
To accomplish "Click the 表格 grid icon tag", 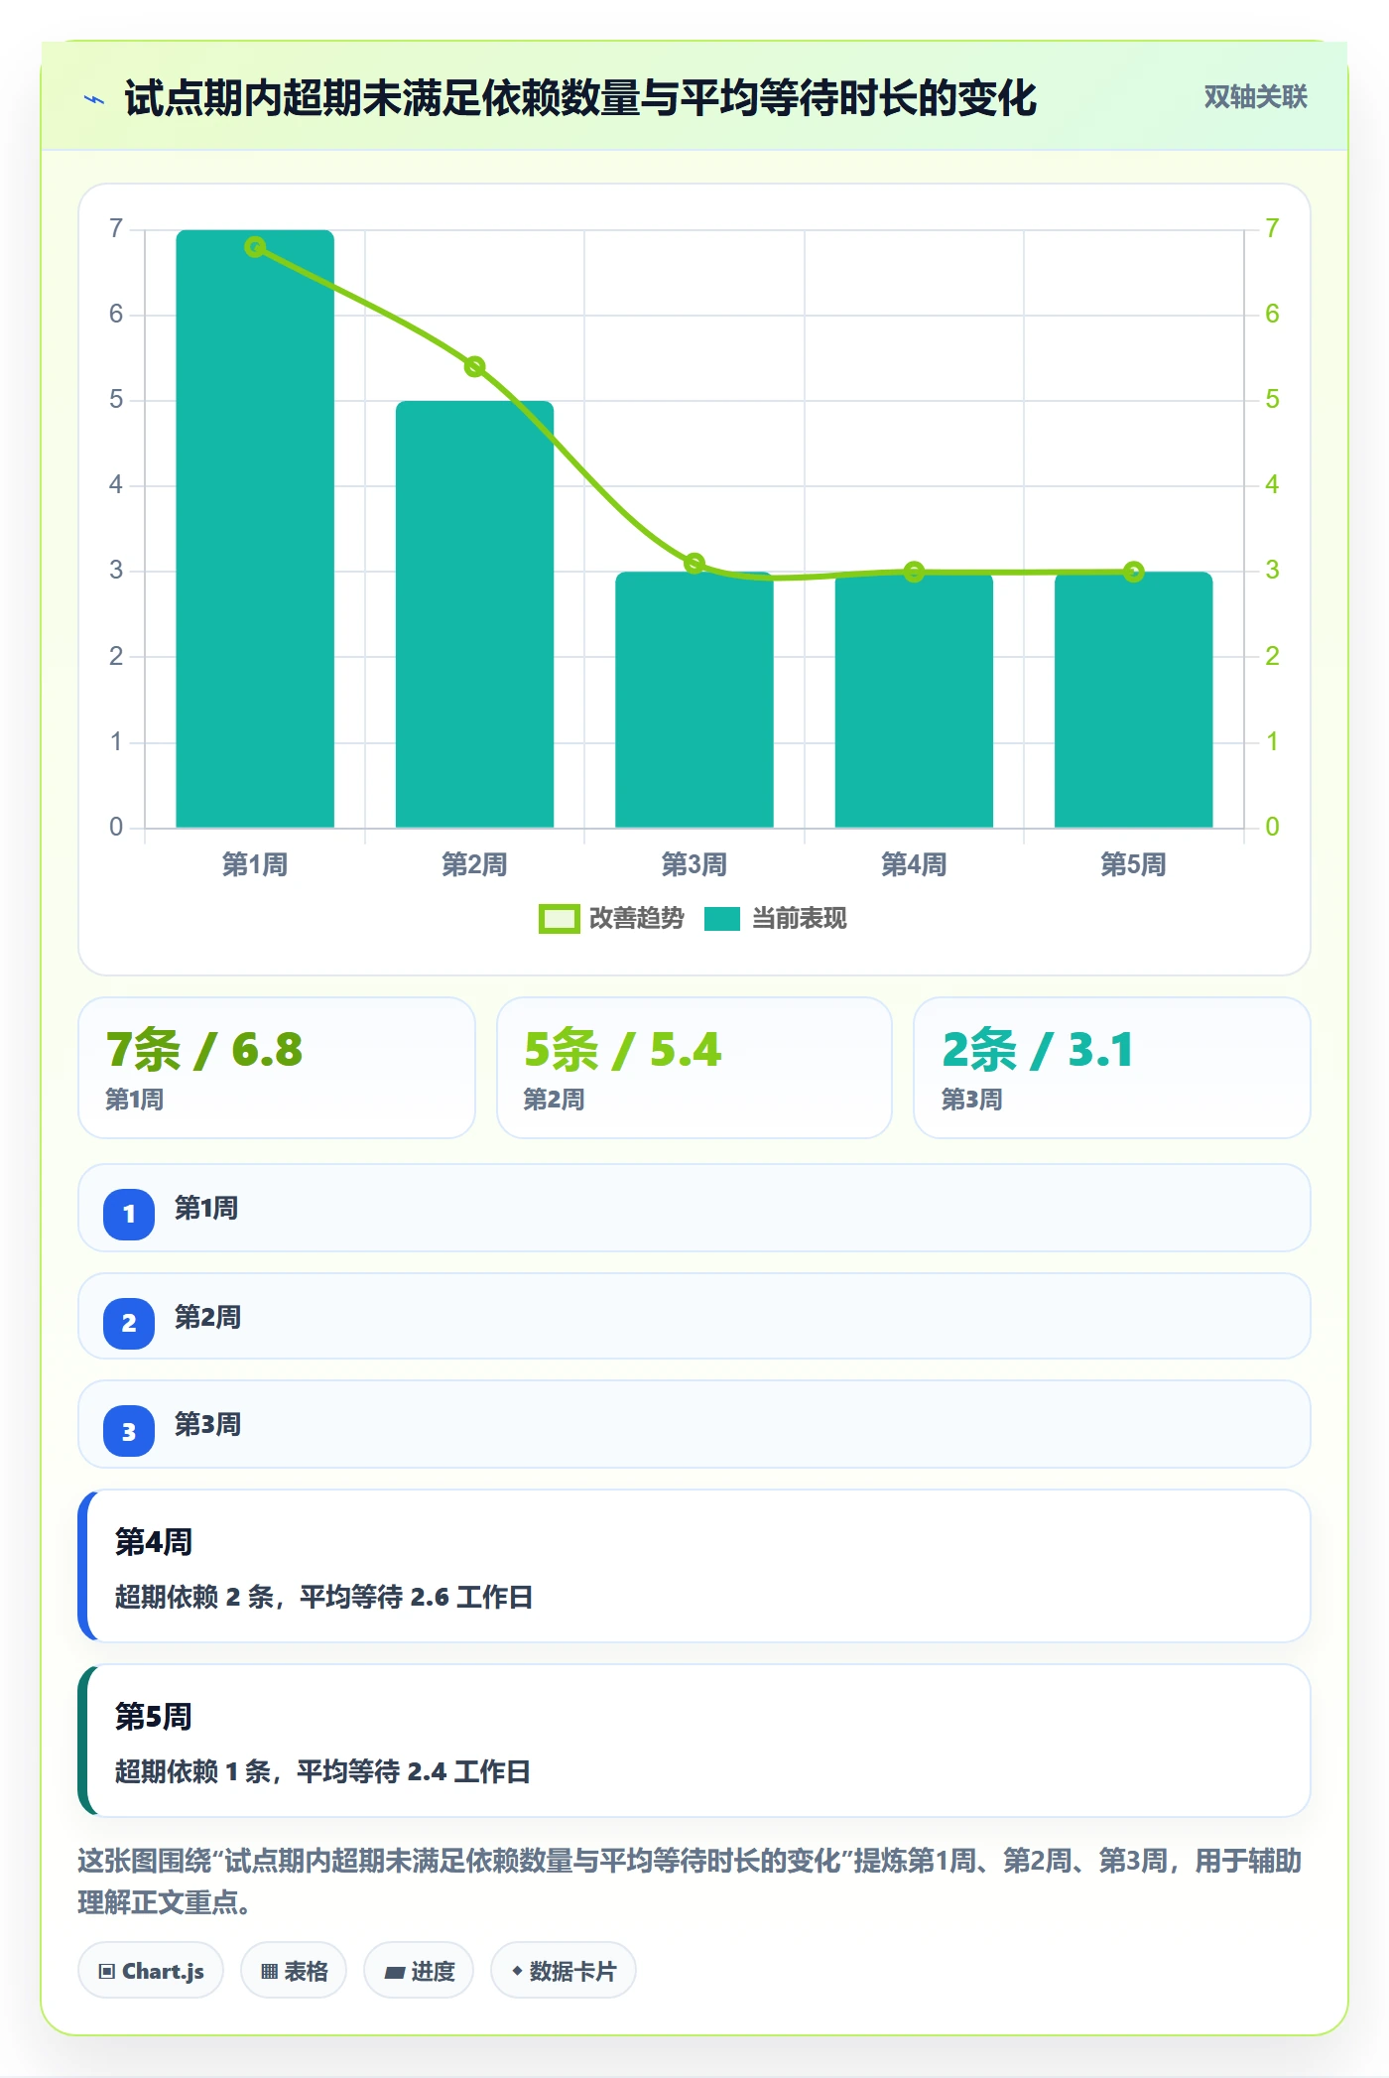I will click(294, 1971).
